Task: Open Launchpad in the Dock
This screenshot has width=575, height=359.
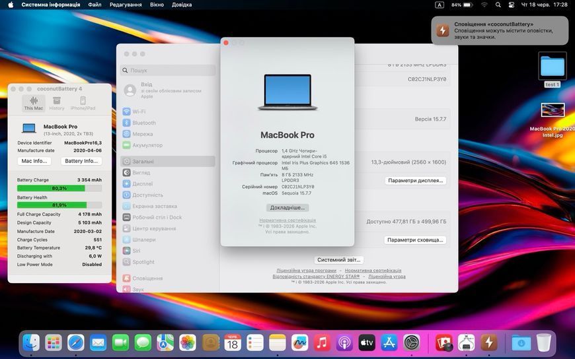Action: pyautogui.click(x=54, y=343)
